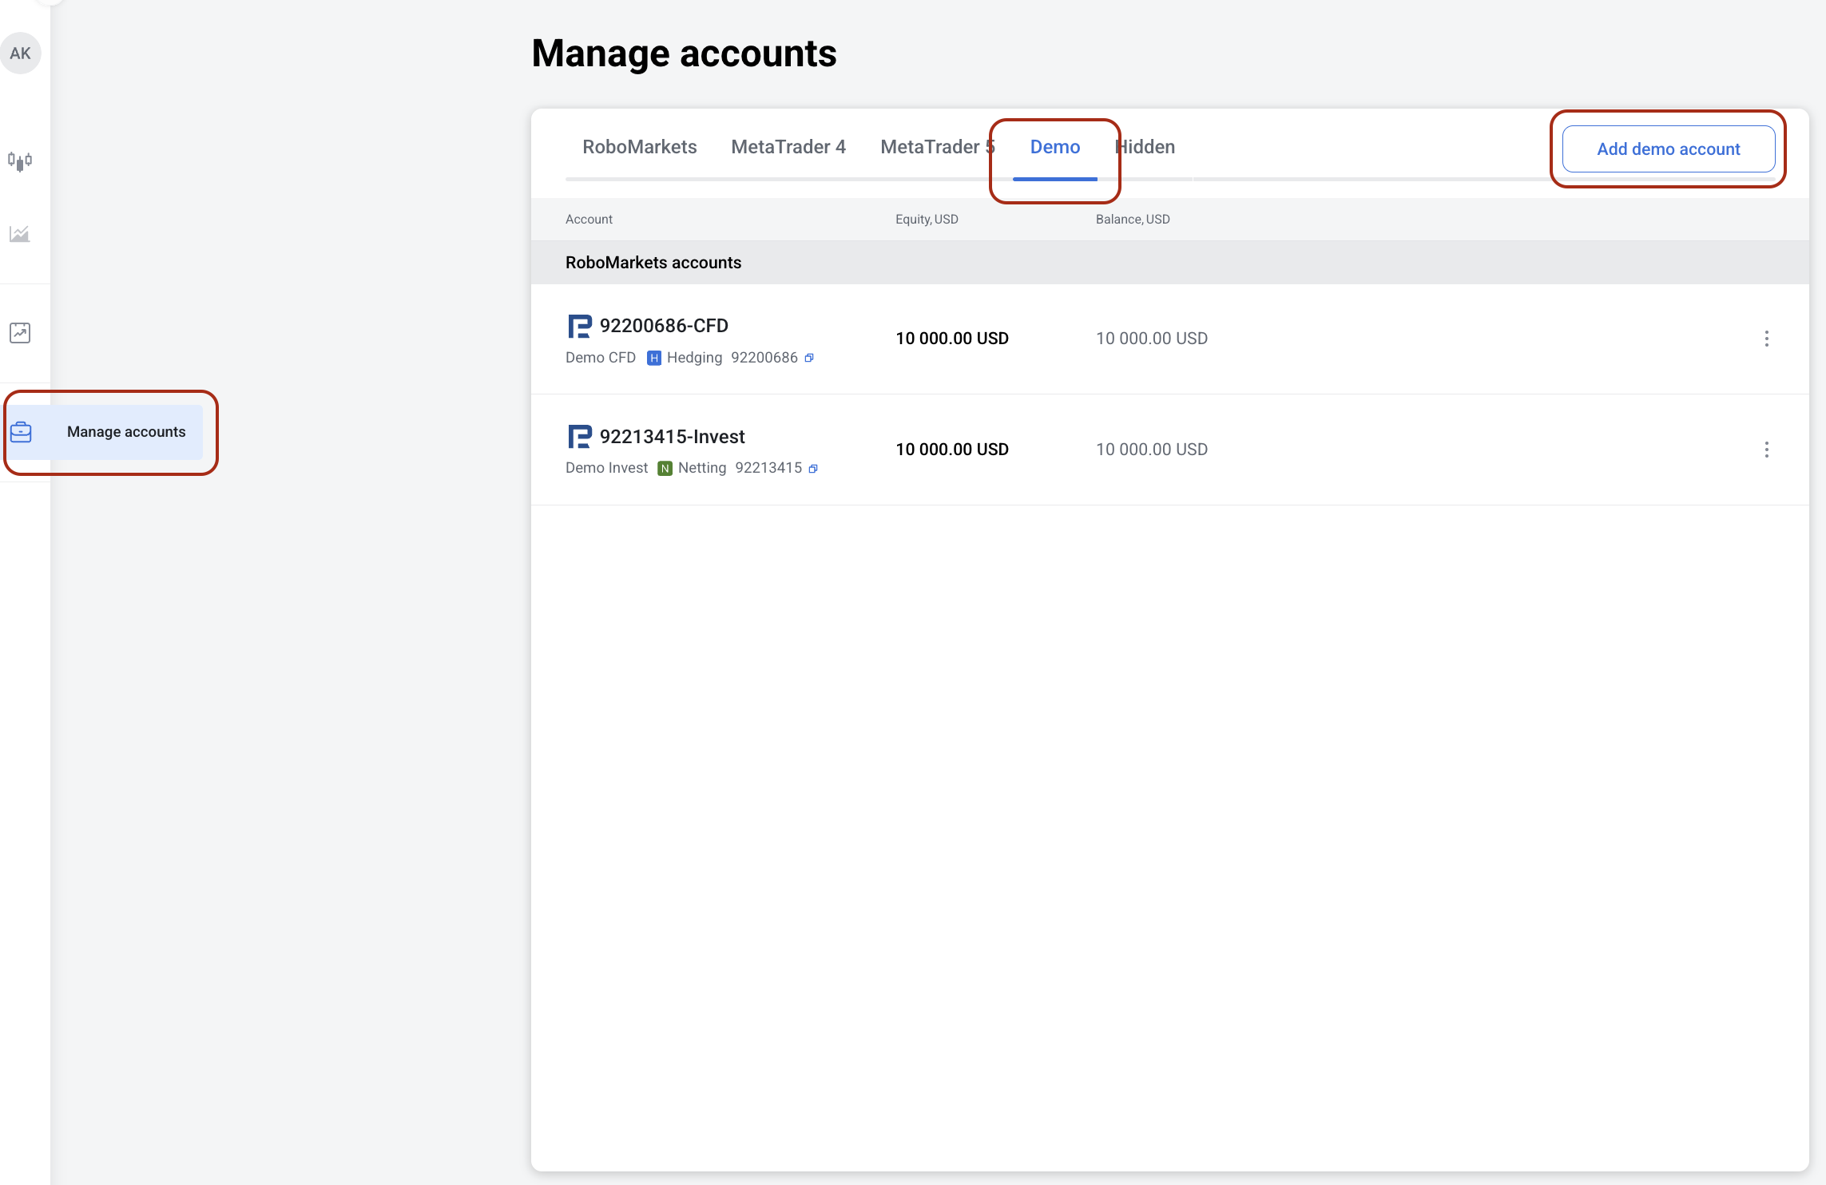Switch to the Hidden tab
This screenshot has height=1185, width=1826.
[1145, 147]
